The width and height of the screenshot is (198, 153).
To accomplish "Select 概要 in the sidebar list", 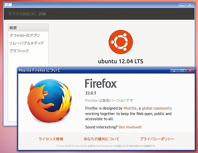I will pyautogui.click(x=28, y=28).
